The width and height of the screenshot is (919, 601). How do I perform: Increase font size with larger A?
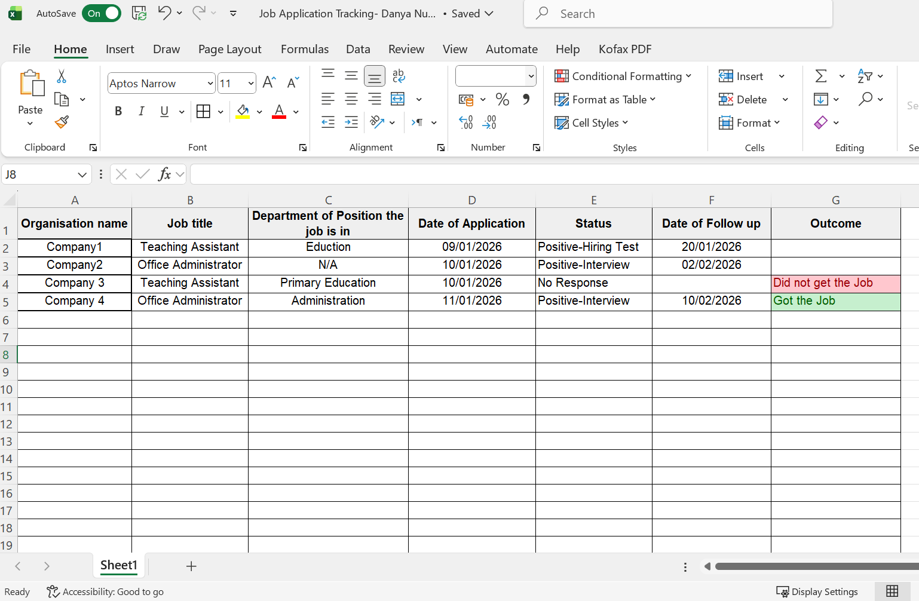pyautogui.click(x=269, y=82)
